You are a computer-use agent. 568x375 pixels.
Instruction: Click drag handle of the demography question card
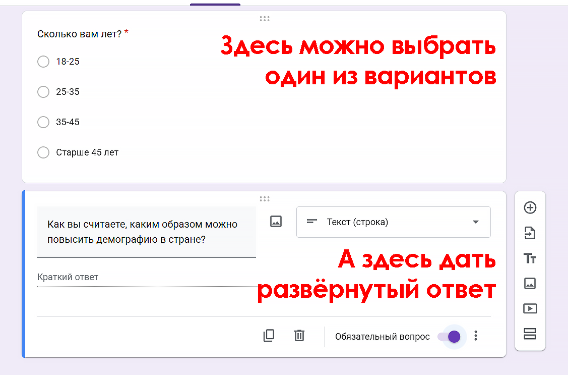265,199
